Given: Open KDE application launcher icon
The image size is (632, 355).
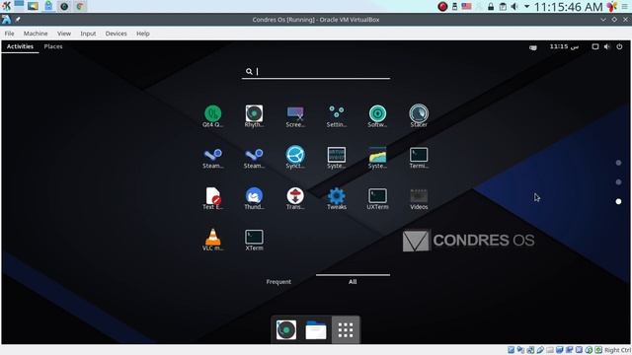Looking at the screenshot, I should (x=7, y=6).
